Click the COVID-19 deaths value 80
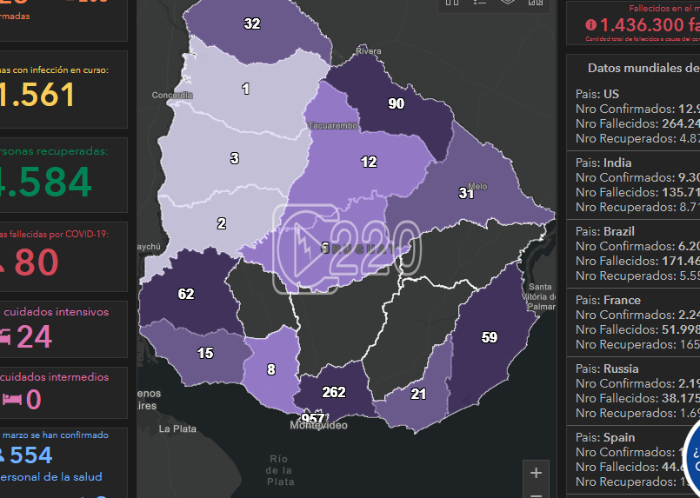The height and width of the screenshot is (498, 700). [37, 262]
